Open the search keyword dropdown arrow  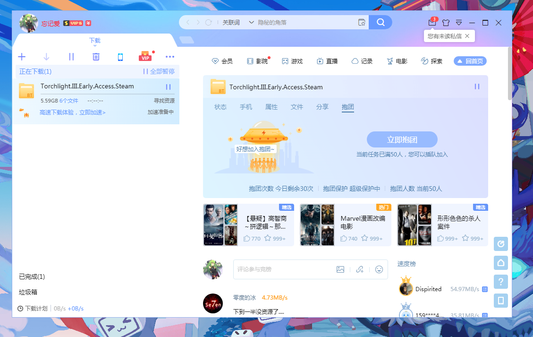251,22
